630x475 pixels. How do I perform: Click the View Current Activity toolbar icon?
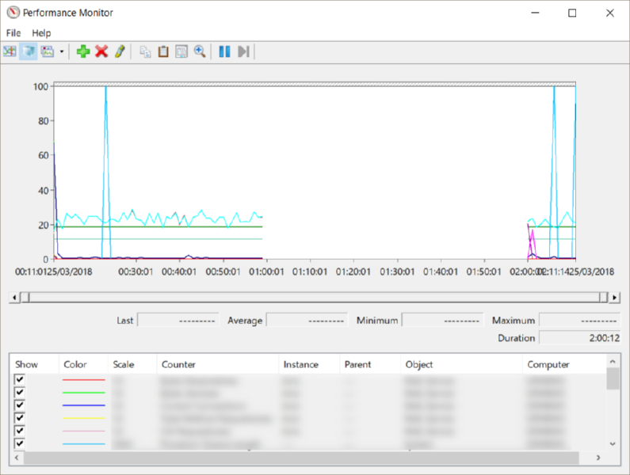pyautogui.click(x=10, y=51)
